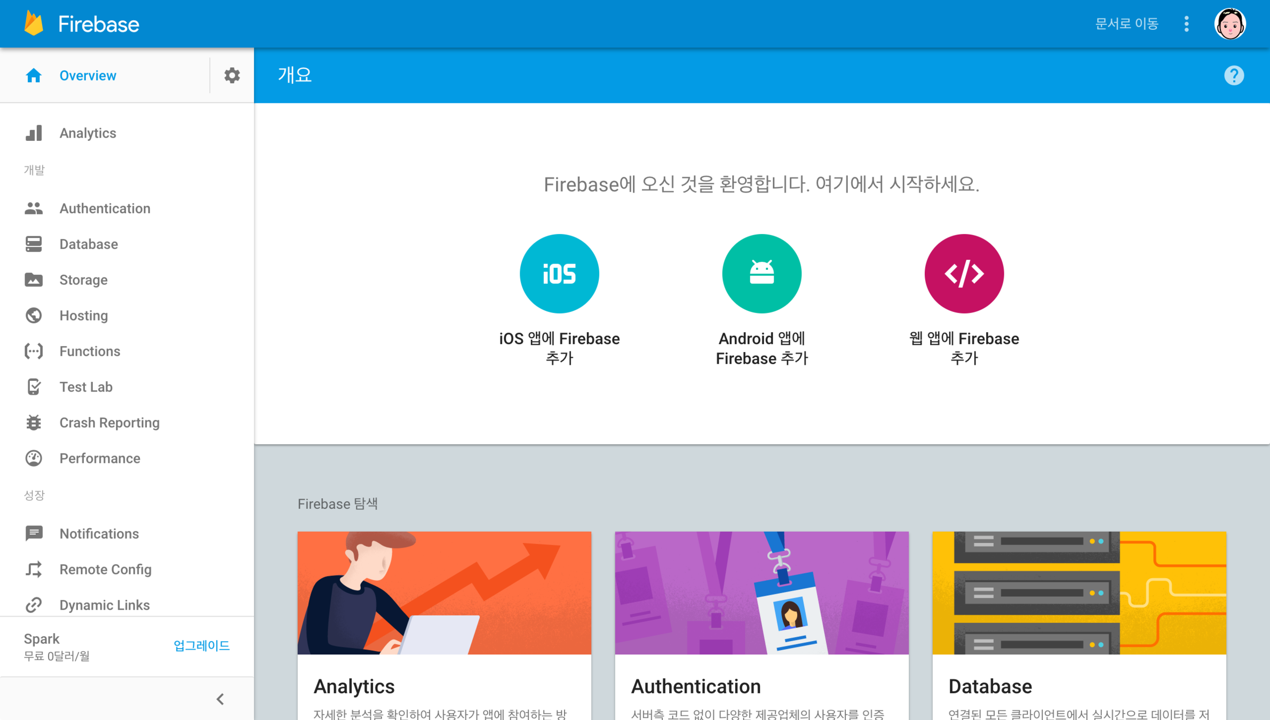Click the Android app circle icon
This screenshot has width=1270, height=720.
coord(761,274)
